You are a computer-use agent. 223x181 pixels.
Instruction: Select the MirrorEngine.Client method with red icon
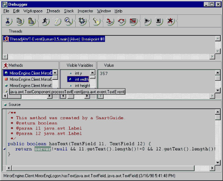click(28, 79)
